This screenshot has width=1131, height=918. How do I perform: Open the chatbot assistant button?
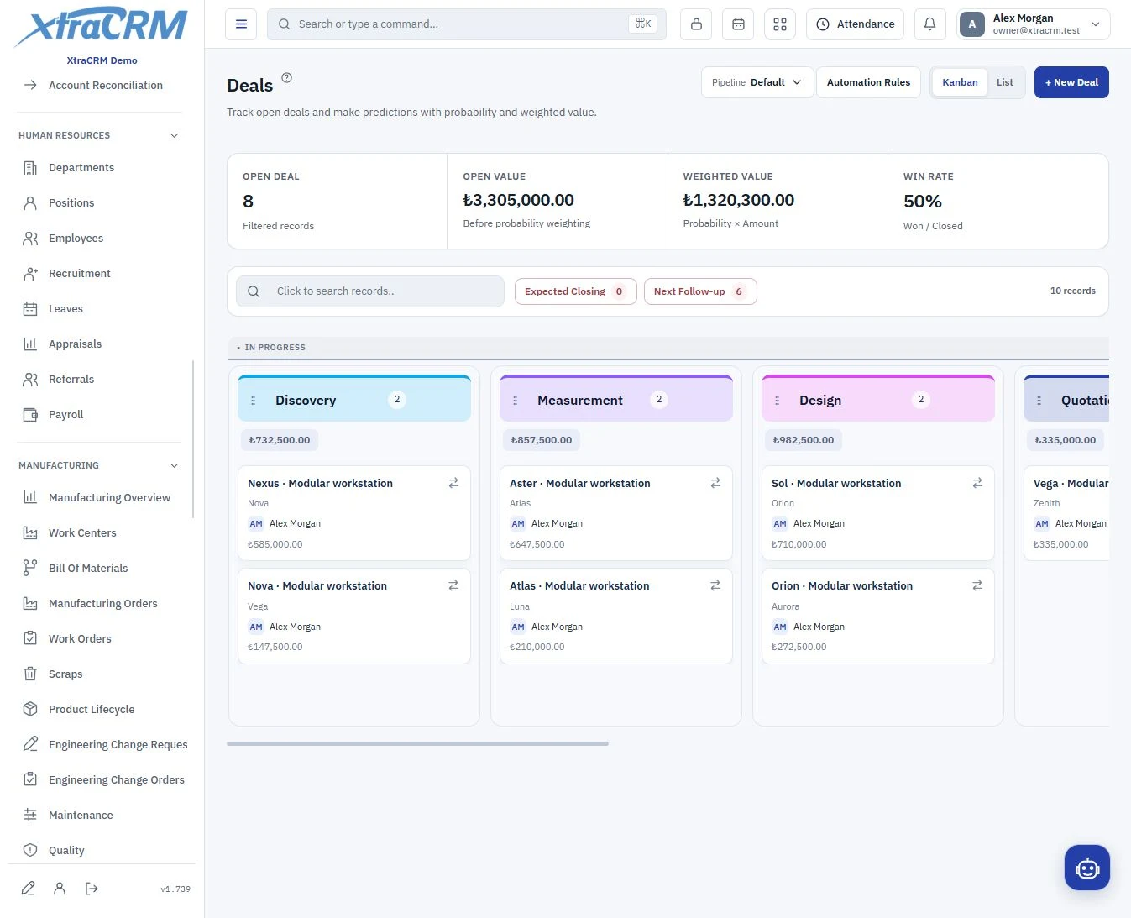tap(1086, 868)
